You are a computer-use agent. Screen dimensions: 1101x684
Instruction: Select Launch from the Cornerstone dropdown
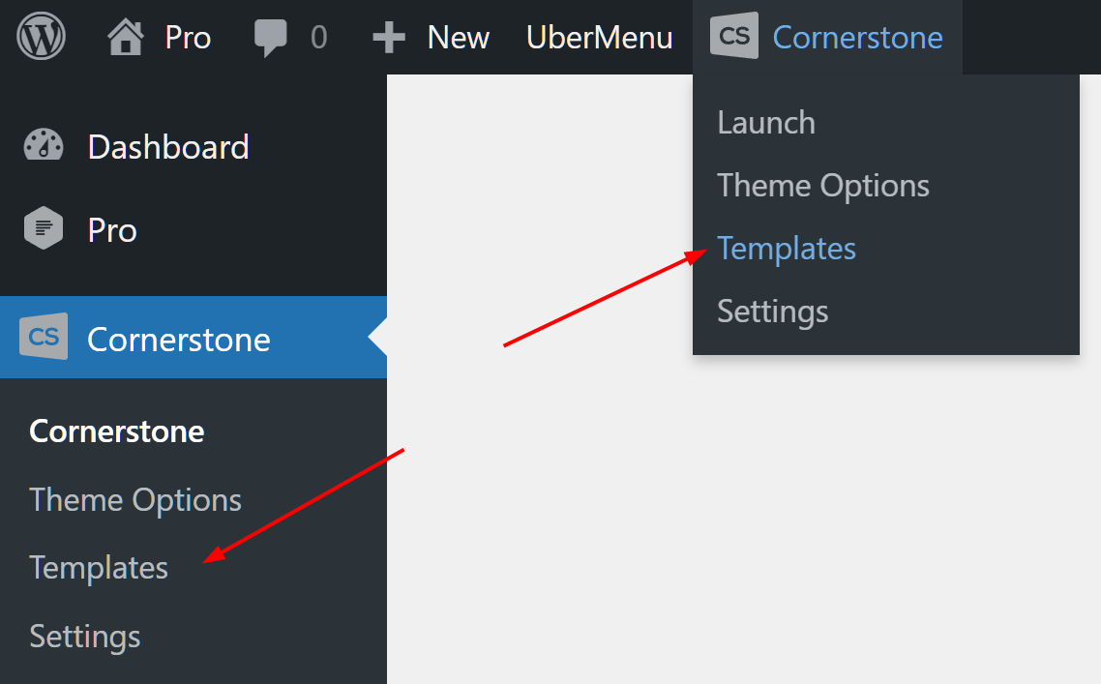[765, 122]
